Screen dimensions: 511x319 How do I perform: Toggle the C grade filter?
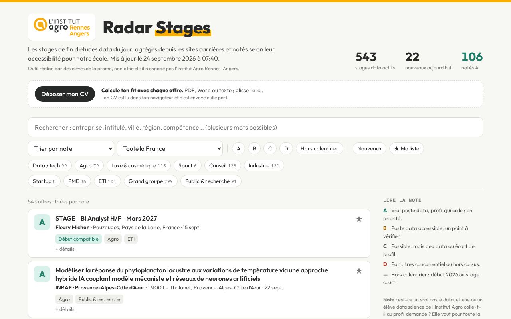(x=270, y=148)
